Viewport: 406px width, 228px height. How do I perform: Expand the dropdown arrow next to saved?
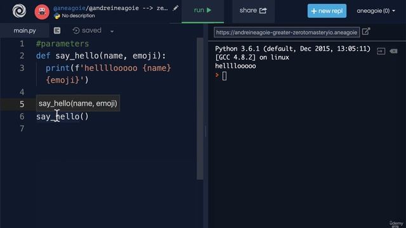click(112, 31)
